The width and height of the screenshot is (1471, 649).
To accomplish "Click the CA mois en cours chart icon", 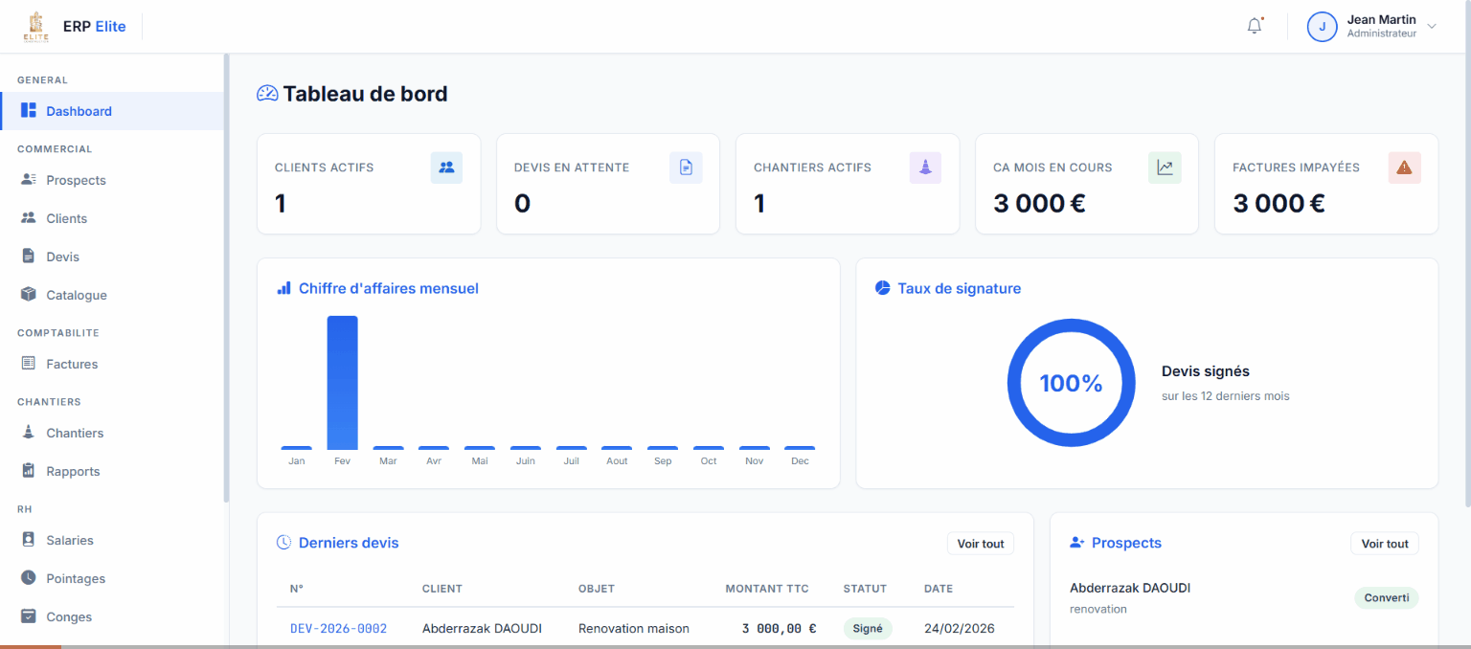I will pos(1165,167).
